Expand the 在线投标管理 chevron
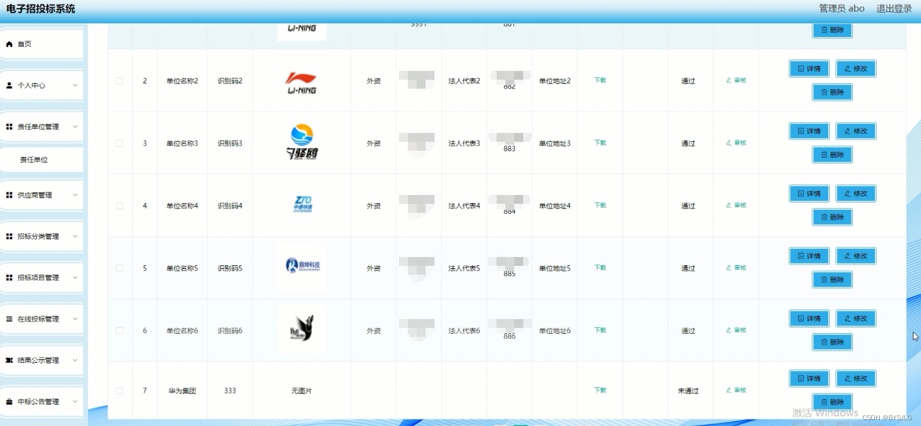This screenshot has width=921, height=426. click(x=75, y=319)
